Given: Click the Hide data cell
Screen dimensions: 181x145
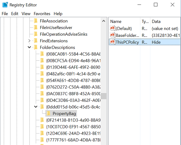Looking at the screenshot, I should click(x=156, y=42).
